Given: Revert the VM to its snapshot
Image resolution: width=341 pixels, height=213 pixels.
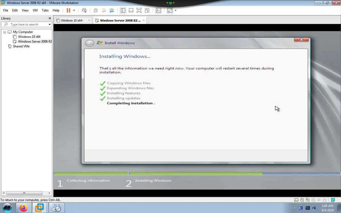Looking at the screenshot, I should point(104,10).
